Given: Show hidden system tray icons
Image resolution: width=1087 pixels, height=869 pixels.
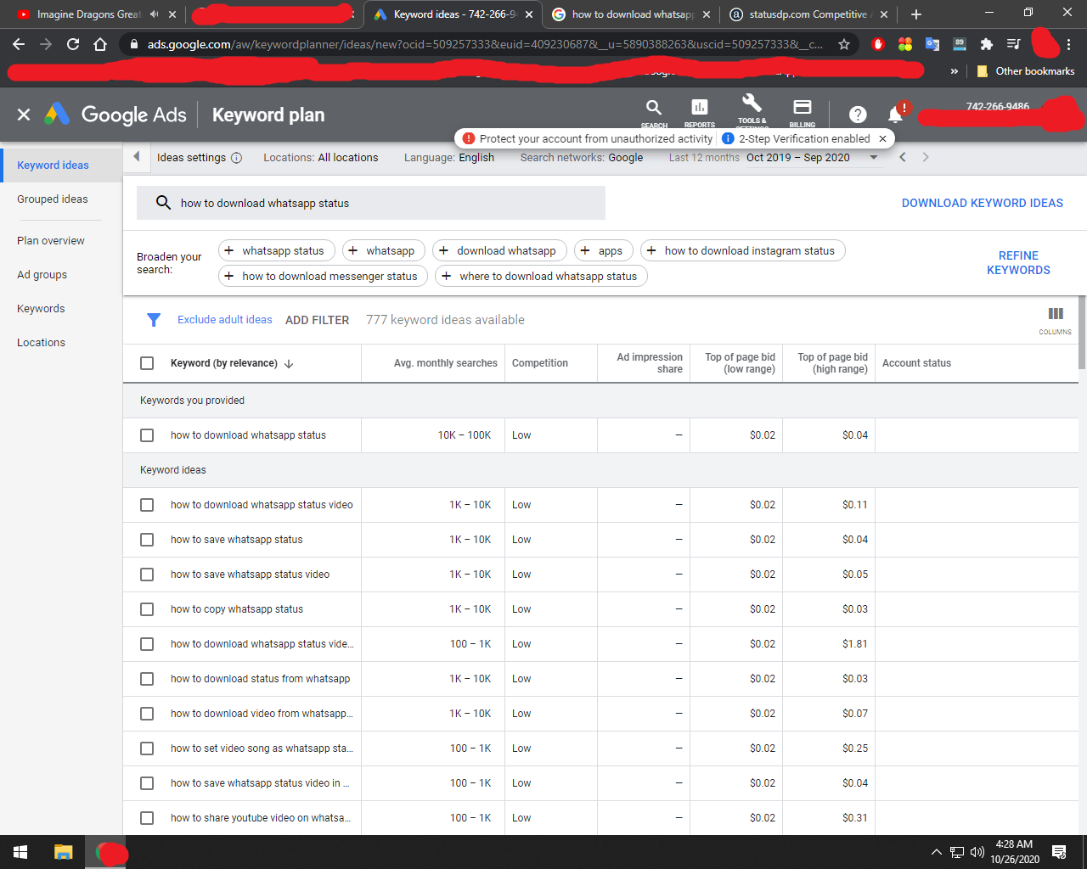Looking at the screenshot, I should pyautogui.click(x=936, y=852).
